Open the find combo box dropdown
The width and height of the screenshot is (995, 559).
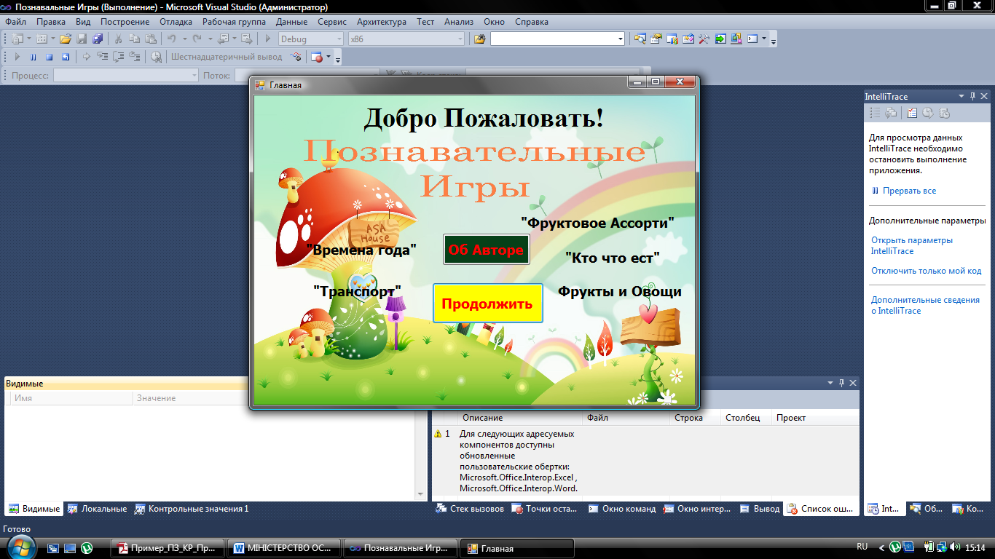click(x=621, y=39)
